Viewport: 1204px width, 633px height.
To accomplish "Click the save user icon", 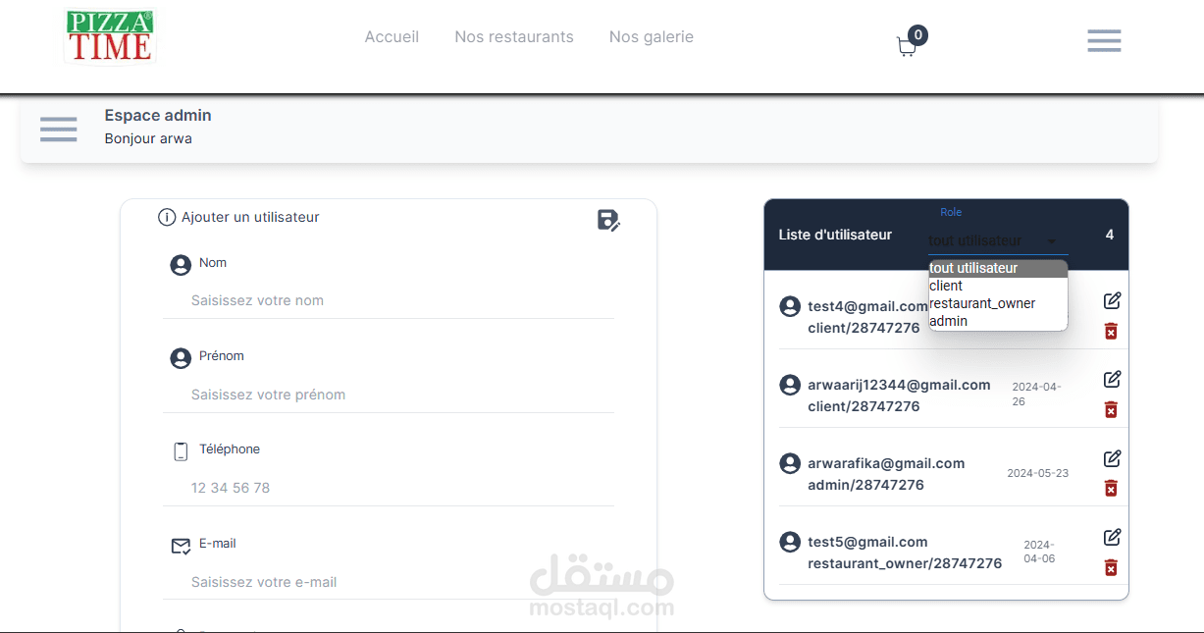I will (608, 220).
